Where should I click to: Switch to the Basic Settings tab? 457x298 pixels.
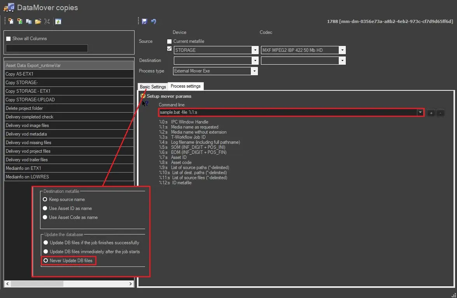153,86
